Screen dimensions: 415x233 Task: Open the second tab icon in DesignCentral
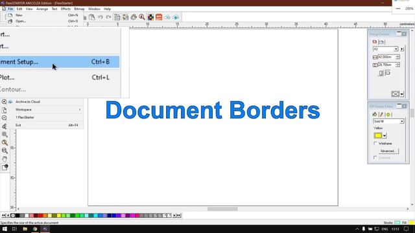coord(381,42)
